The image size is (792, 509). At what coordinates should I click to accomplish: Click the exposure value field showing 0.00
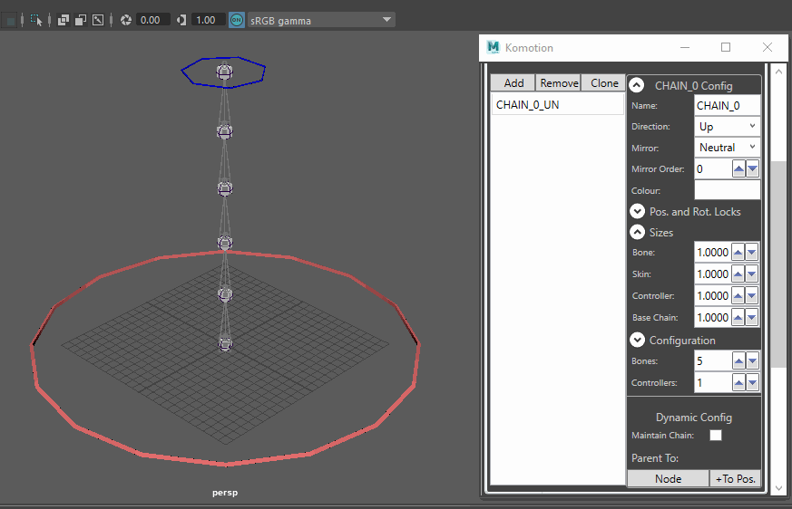pos(152,20)
